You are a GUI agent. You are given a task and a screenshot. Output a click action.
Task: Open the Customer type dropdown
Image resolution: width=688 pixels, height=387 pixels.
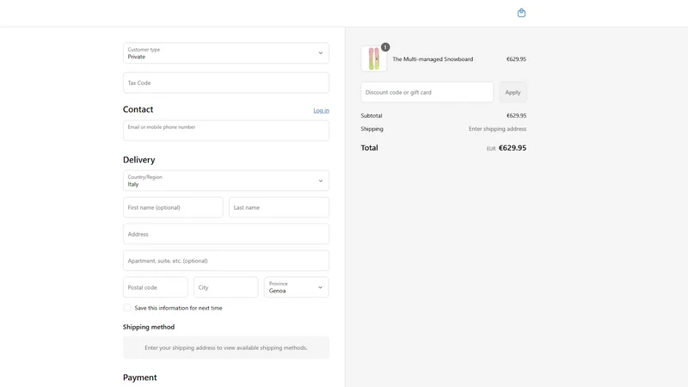(x=226, y=53)
